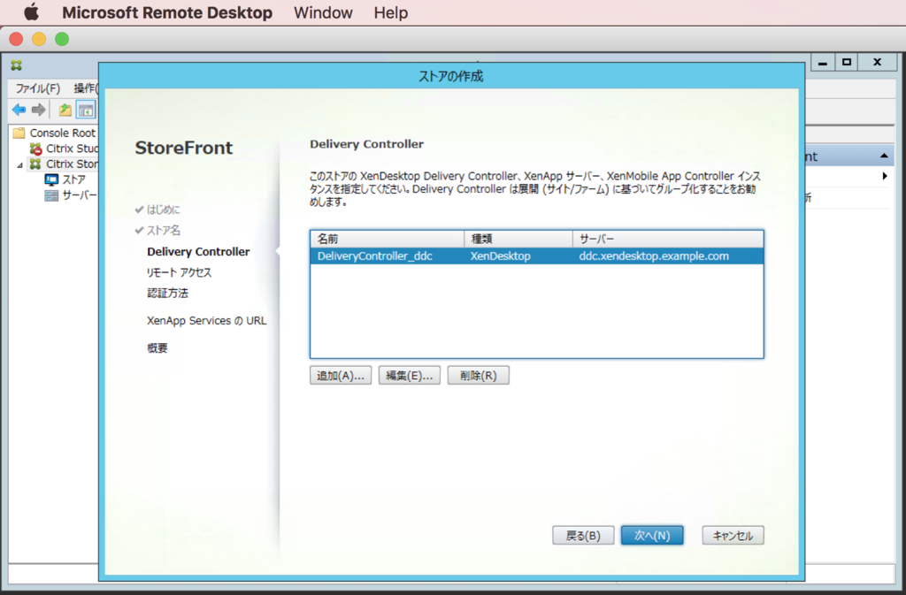Open the ファイル(F) menu

[x=37, y=88]
